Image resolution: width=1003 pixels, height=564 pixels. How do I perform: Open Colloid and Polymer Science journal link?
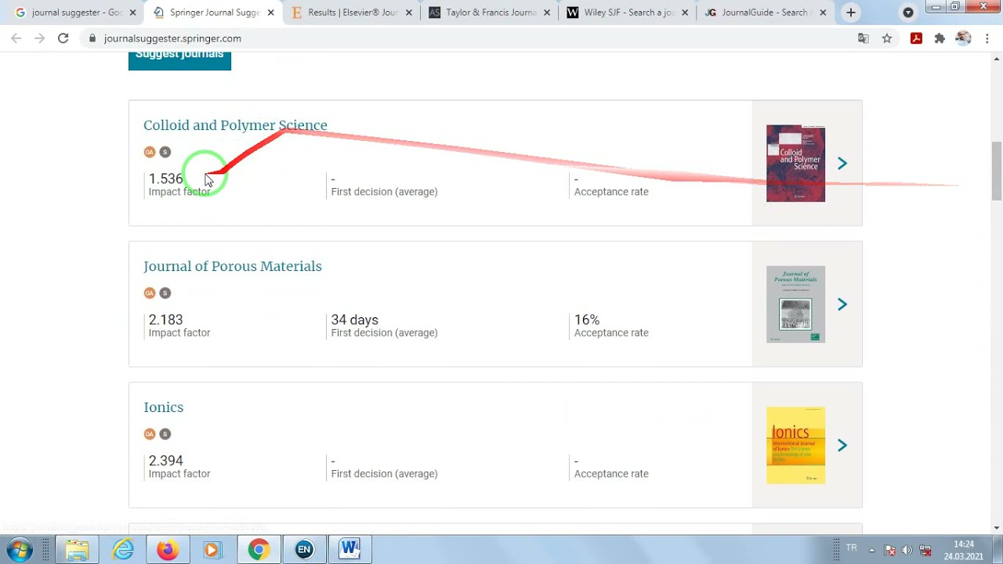(235, 125)
